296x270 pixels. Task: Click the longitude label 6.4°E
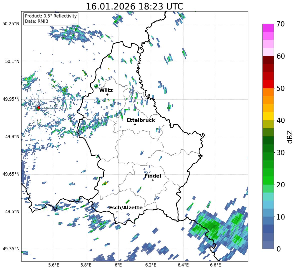click(183, 265)
